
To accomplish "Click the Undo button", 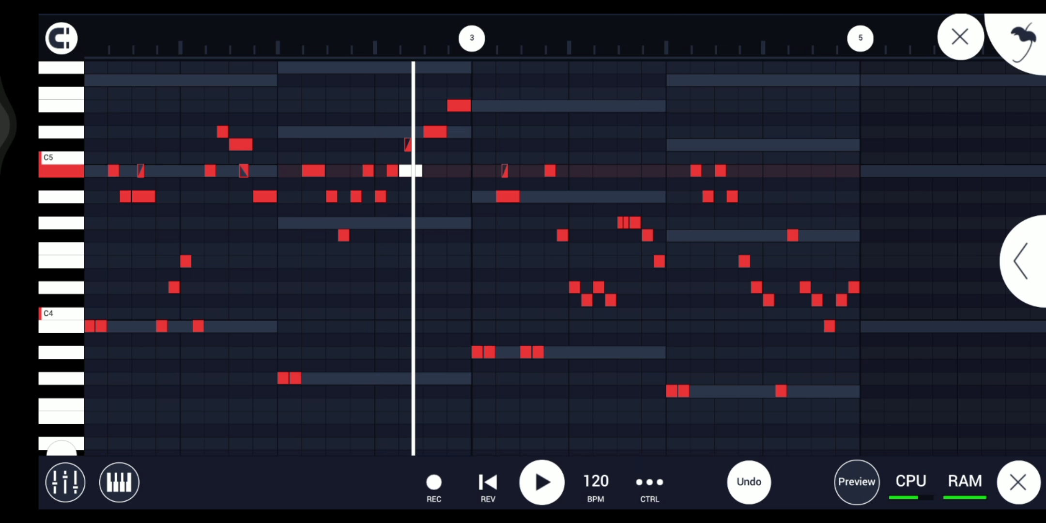I will pos(750,482).
